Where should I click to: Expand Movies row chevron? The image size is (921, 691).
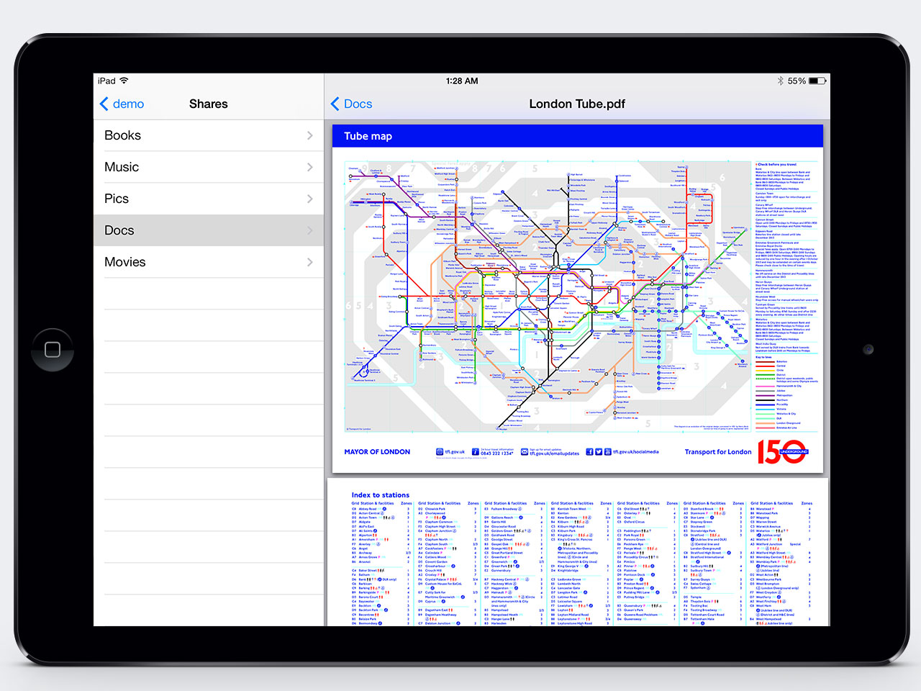click(x=310, y=262)
